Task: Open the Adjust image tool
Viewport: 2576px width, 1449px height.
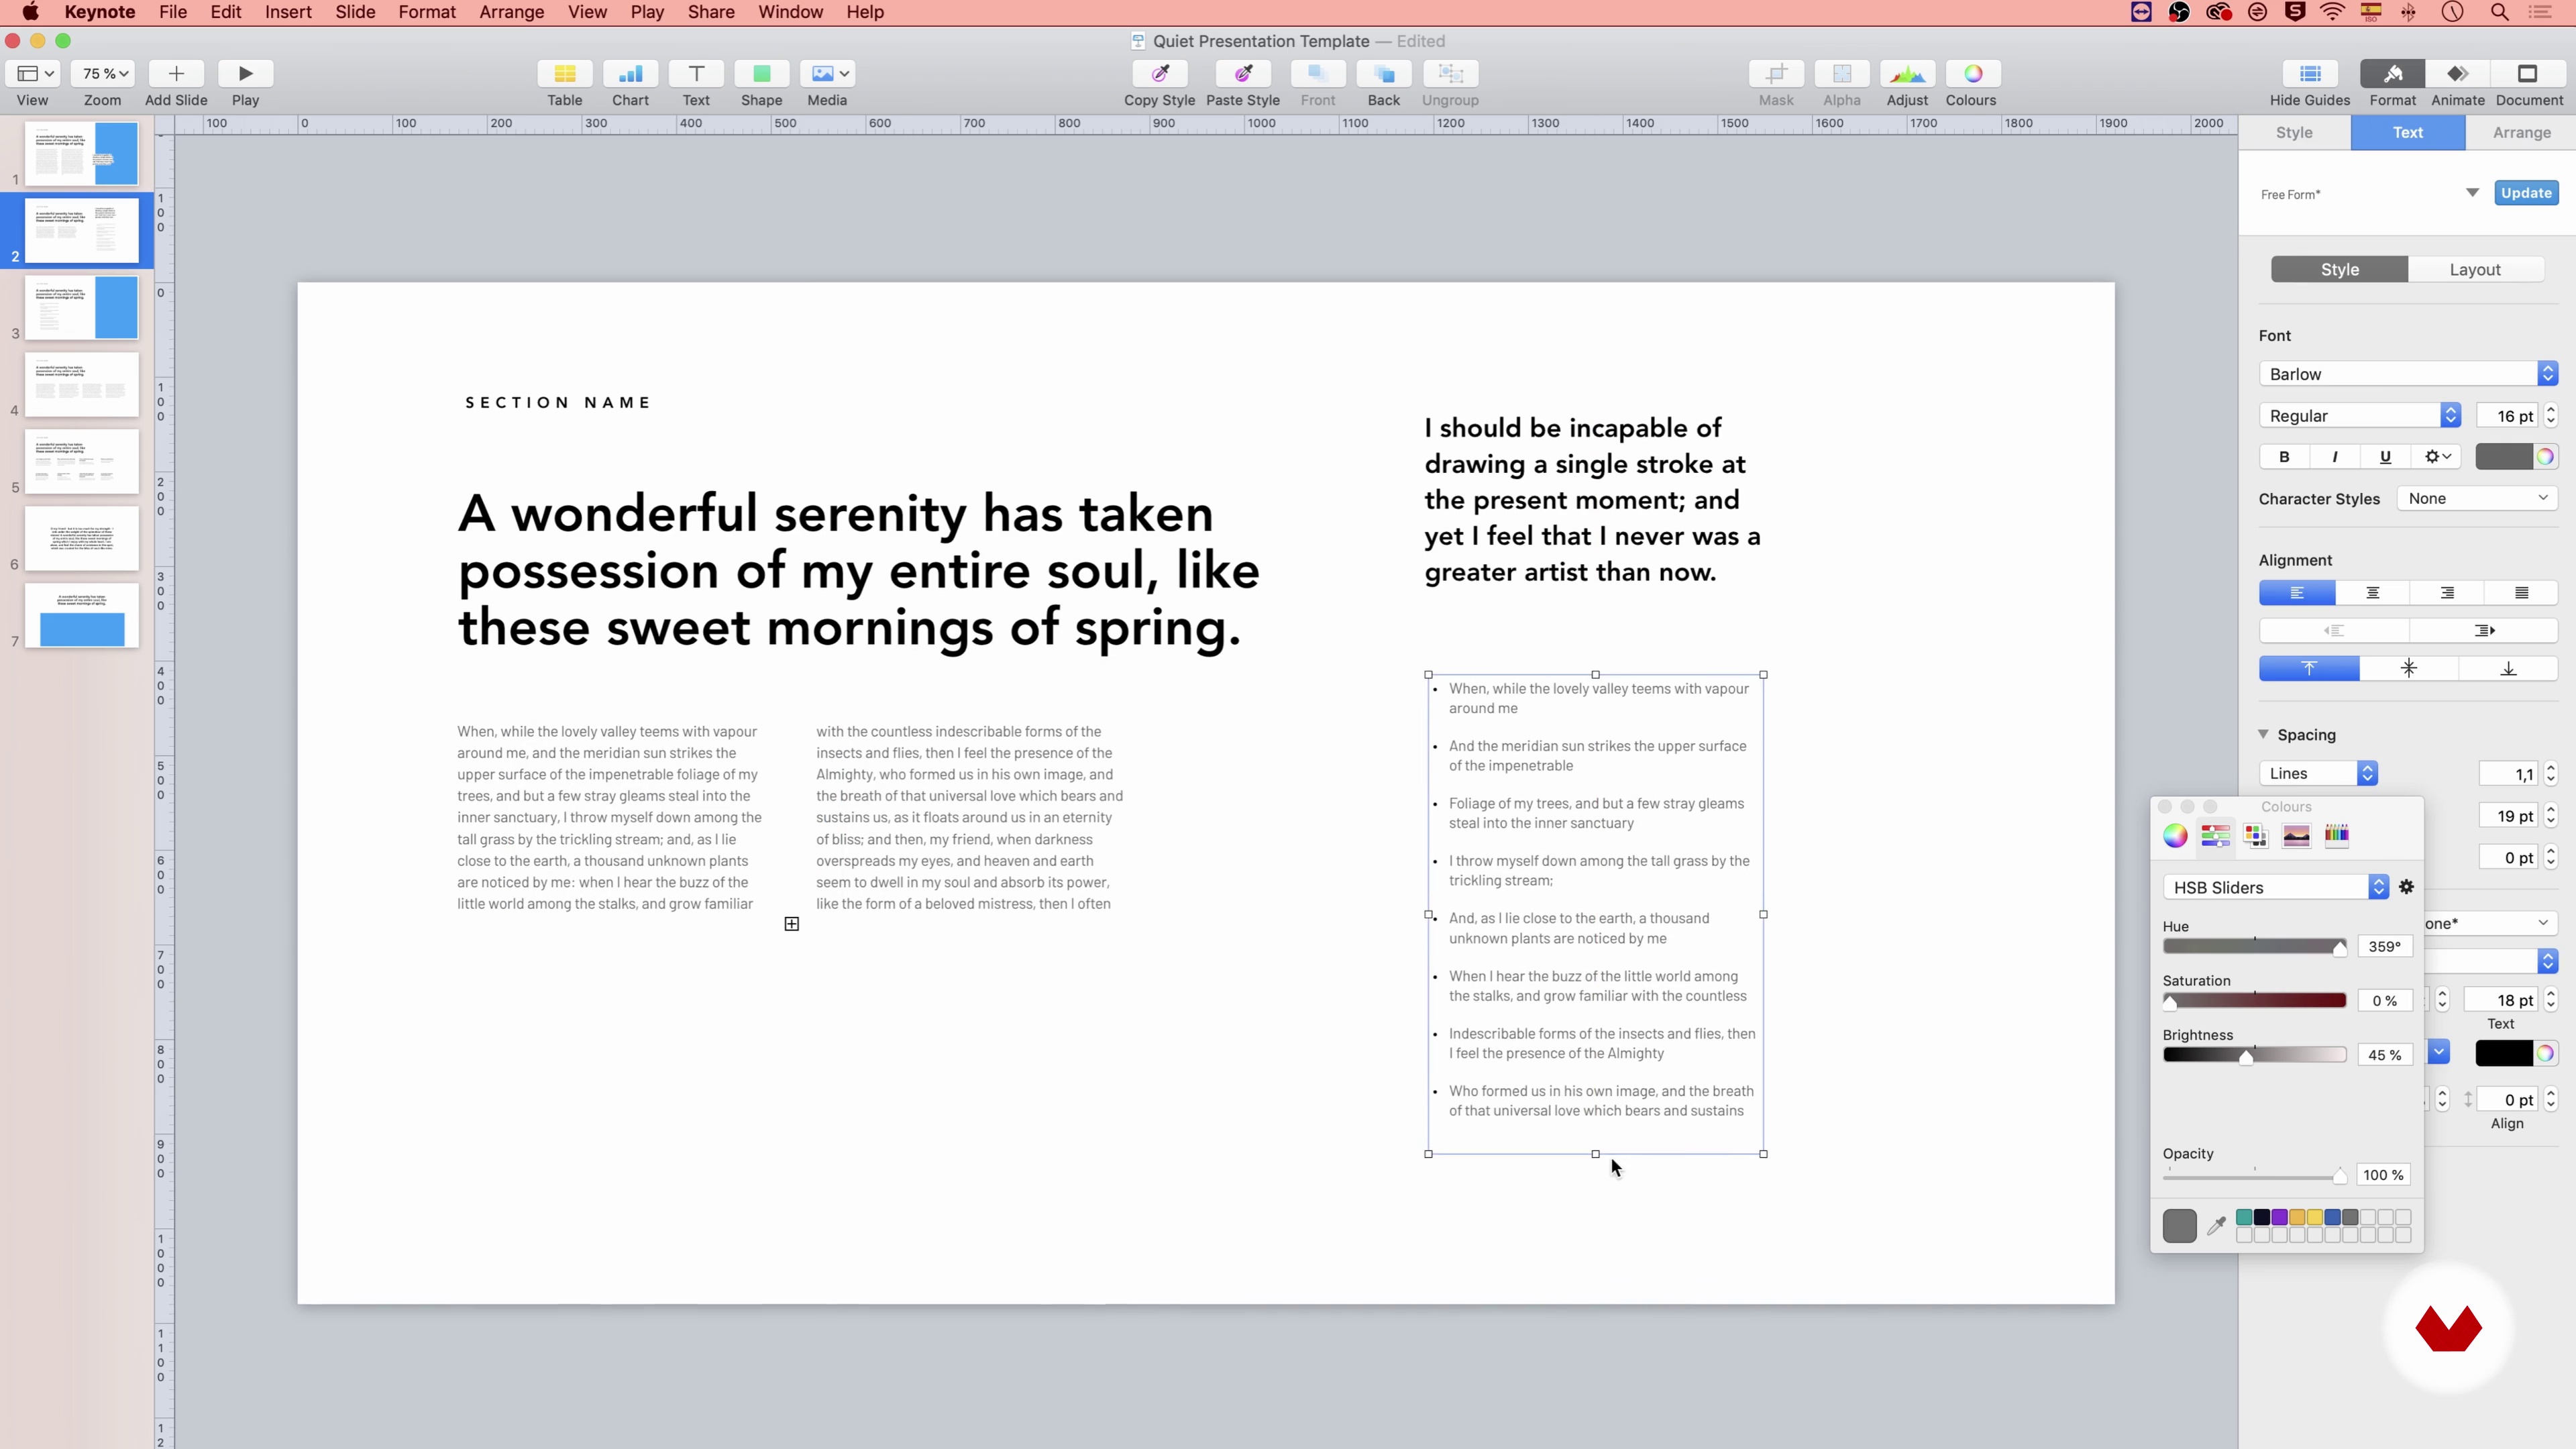Action: [x=1906, y=74]
